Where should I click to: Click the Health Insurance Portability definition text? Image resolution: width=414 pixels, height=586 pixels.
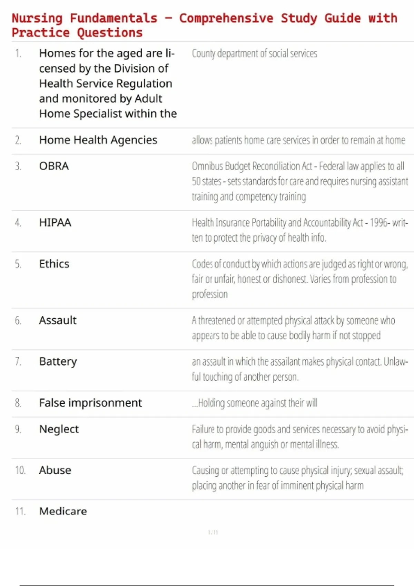[x=299, y=230]
